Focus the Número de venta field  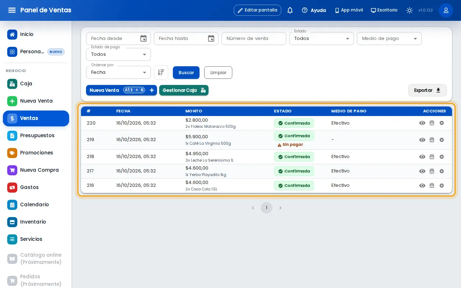tap(254, 39)
